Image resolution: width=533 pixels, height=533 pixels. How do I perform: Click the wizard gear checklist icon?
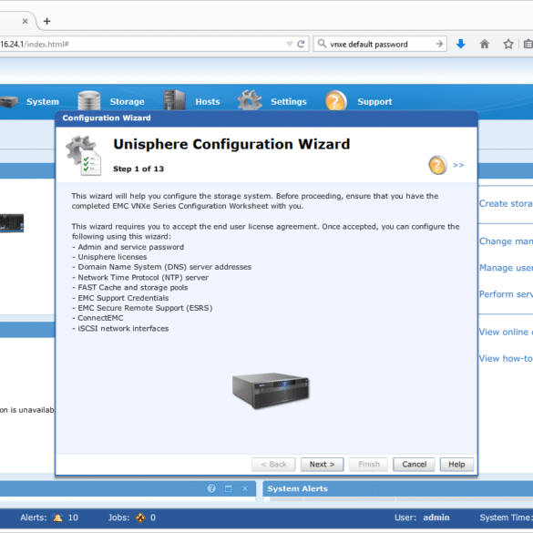(84, 156)
